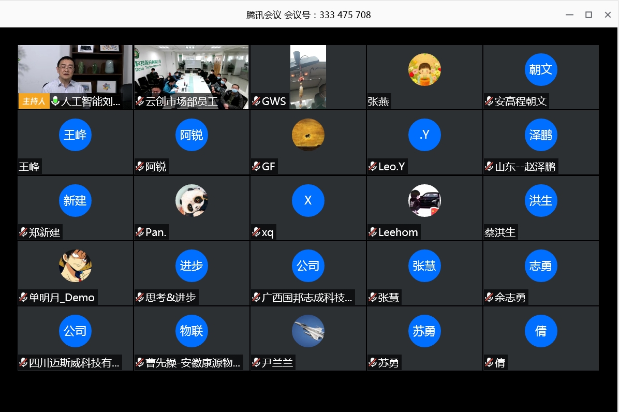619x412 pixels.
Task: Click the 蔡洪生 participant name label
Action: coord(500,232)
